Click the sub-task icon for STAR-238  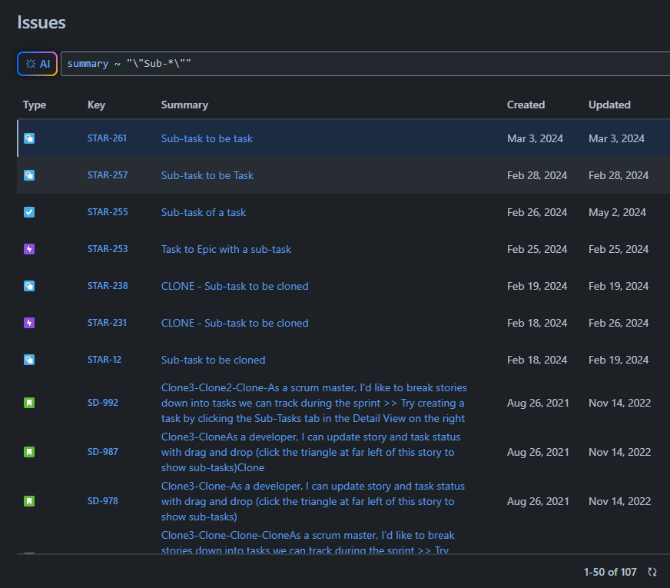(29, 286)
